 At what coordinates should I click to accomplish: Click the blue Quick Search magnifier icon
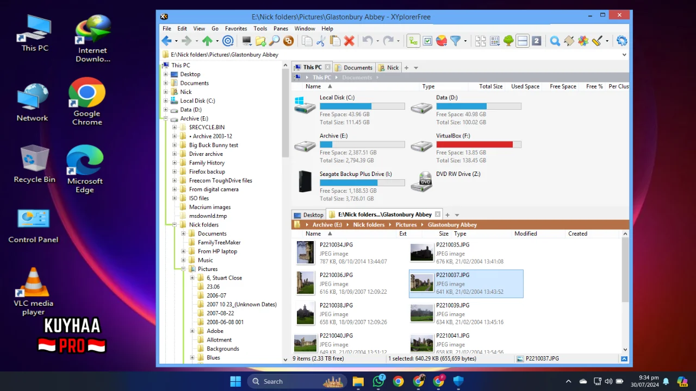555,41
